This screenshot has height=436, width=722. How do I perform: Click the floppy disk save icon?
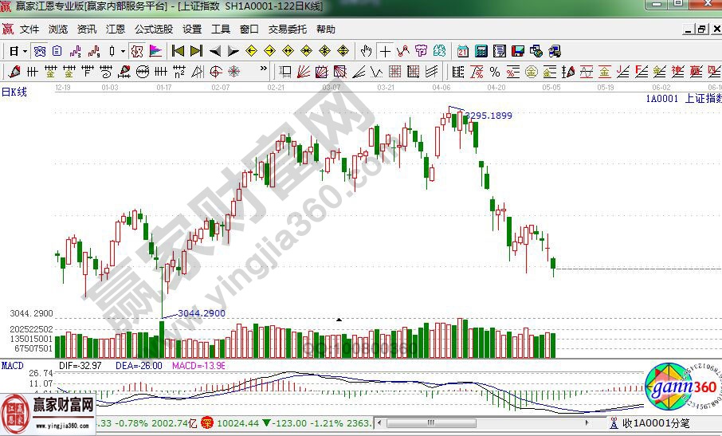518,51
